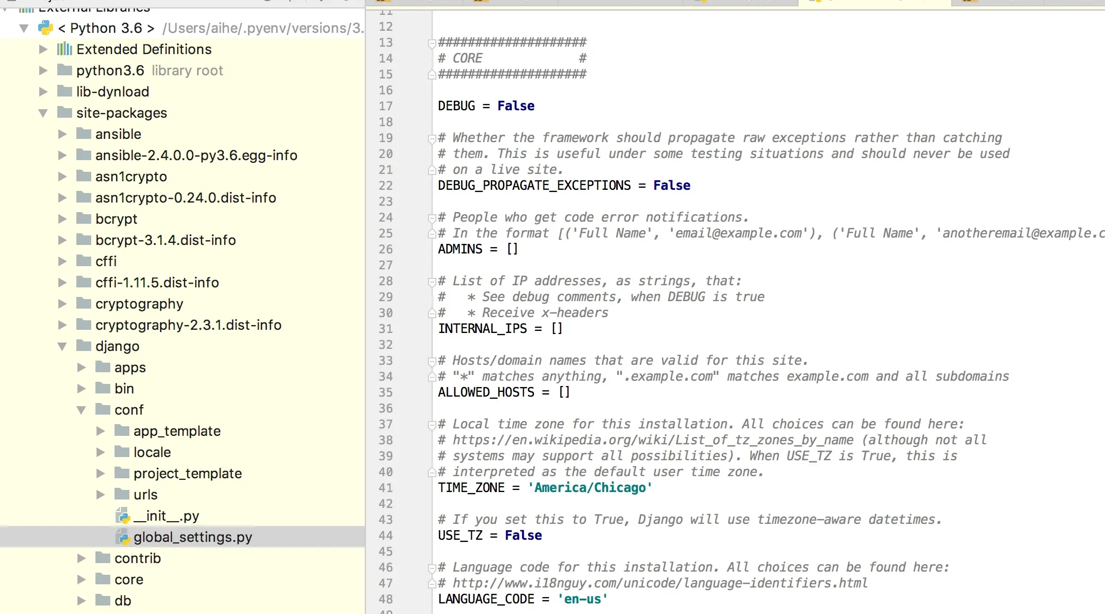
Task: Select cryptography-2.3.1.dist-info folder item
Action: [188, 324]
